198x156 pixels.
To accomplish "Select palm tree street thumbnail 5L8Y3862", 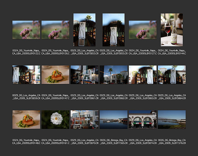I will coord(114,75).
